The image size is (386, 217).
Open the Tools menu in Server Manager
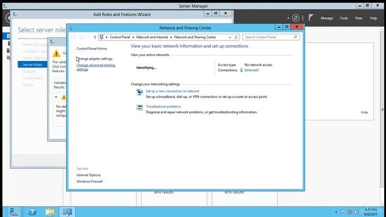(344, 18)
